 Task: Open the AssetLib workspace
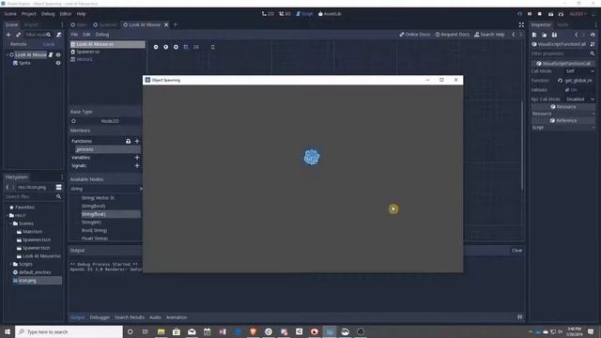click(x=330, y=14)
